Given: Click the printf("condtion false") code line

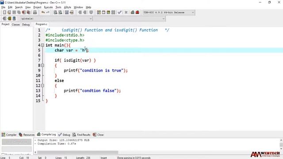Looking at the screenshot, I should (x=92, y=91).
